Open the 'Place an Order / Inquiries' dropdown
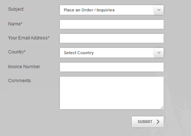191x136 pixels. [x=112, y=10]
